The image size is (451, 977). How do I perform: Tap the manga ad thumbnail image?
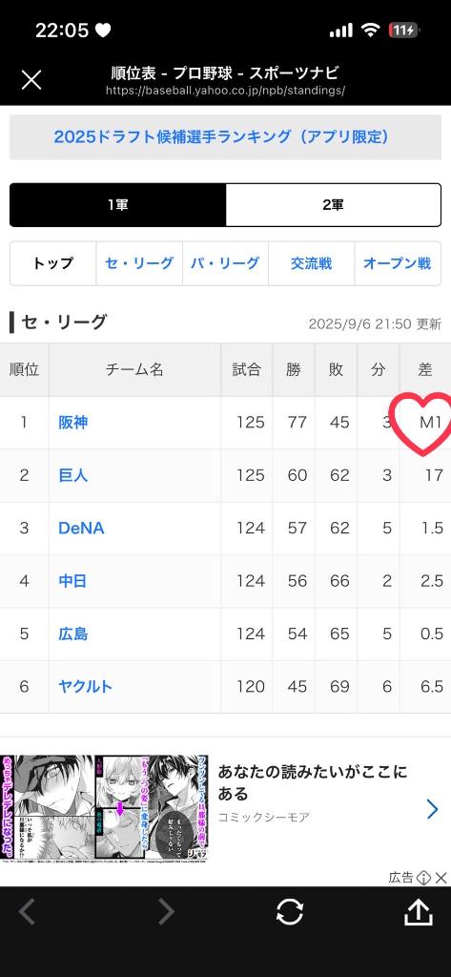[104, 809]
